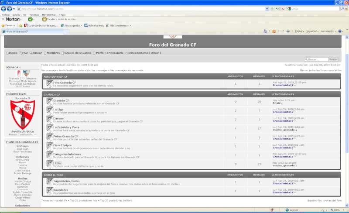The width and height of the screenshot is (349, 213).
Task: Open the Archivo menu
Action: click(x=6, y=15)
